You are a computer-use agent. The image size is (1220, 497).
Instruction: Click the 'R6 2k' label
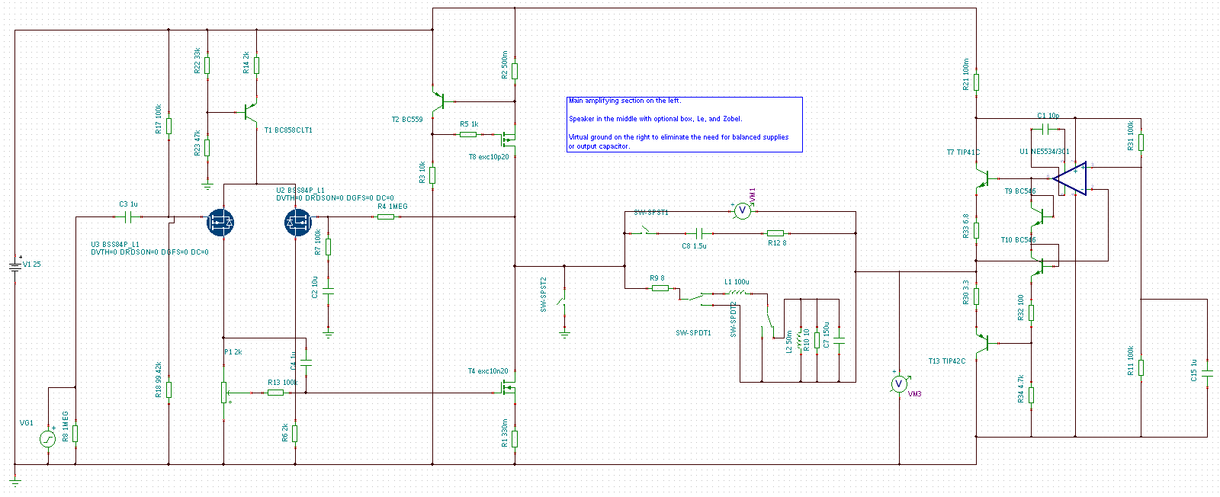coord(285,433)
